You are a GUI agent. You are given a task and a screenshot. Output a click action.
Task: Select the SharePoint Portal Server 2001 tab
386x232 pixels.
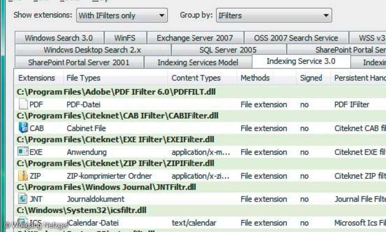tap(79, 62)
